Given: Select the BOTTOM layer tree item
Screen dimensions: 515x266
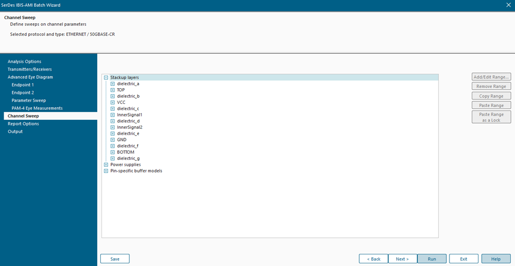Looking at the screenshot, I should pyautogui.click(x=126, y=153).
